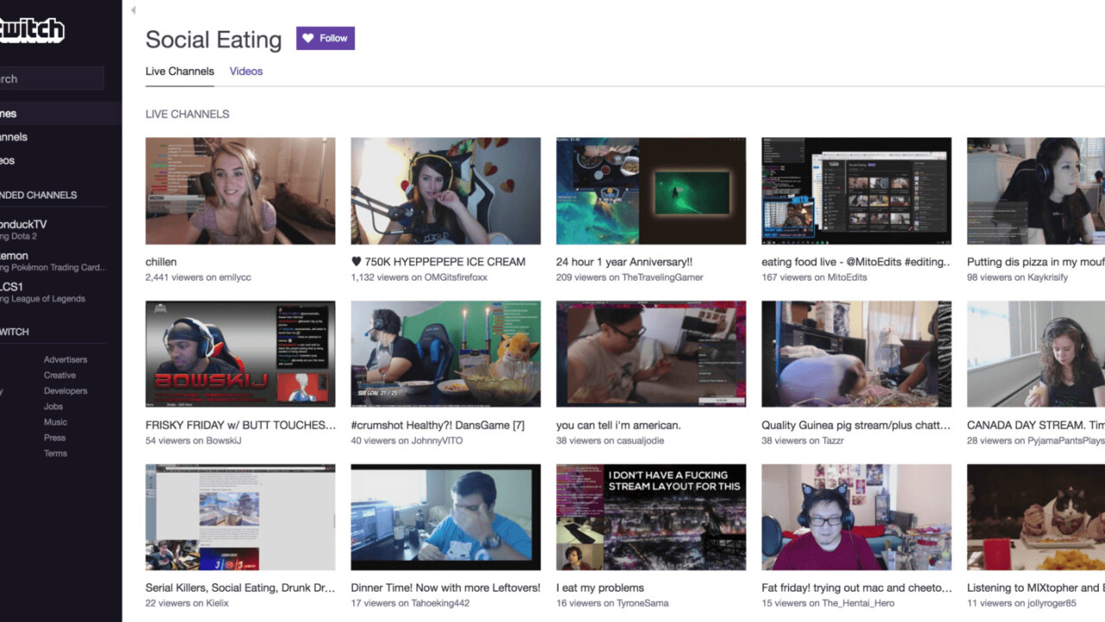Screen dimensions: 1105x622
Task: Open the Dinner Time Leftovers stream thumbnail
Action: (445, 517)
